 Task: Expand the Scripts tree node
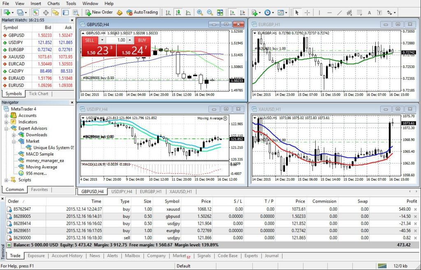tap(7, 180)
